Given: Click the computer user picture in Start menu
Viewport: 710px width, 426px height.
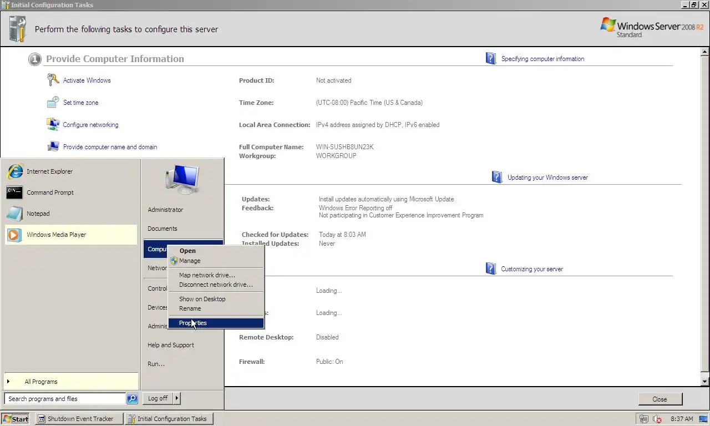Looking at the screenshot, I should pos(182,179).
